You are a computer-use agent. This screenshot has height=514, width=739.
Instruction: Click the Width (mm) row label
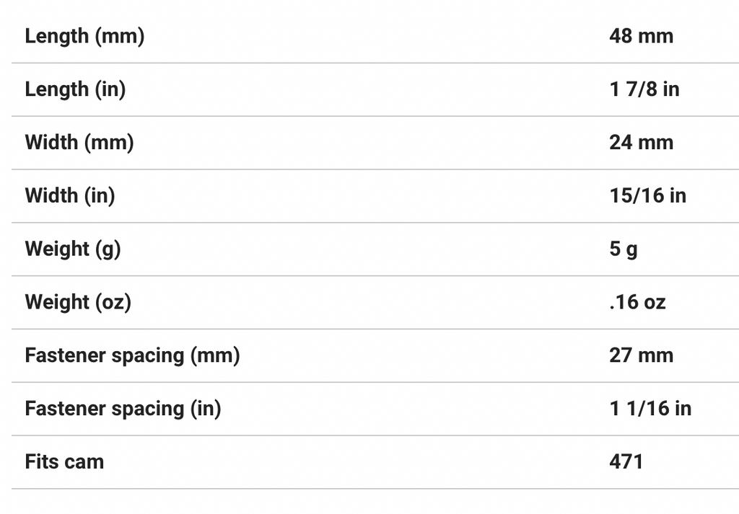[x=79, y=142]
